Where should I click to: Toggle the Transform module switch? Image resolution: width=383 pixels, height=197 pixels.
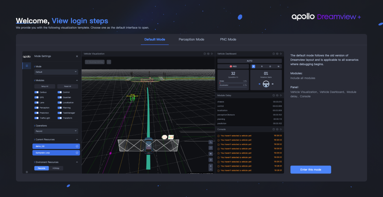(x=60, y=118)
